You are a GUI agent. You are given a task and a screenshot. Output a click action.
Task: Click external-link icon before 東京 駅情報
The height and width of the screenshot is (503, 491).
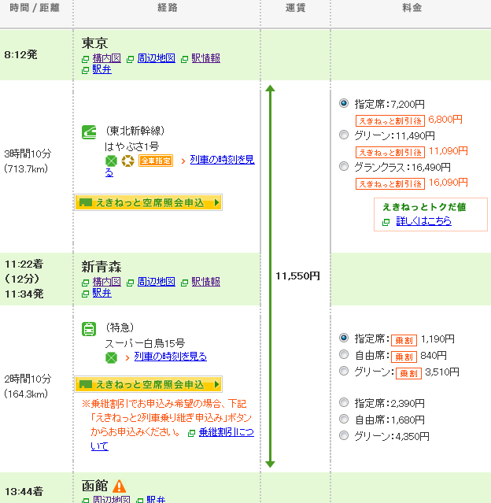184,59
